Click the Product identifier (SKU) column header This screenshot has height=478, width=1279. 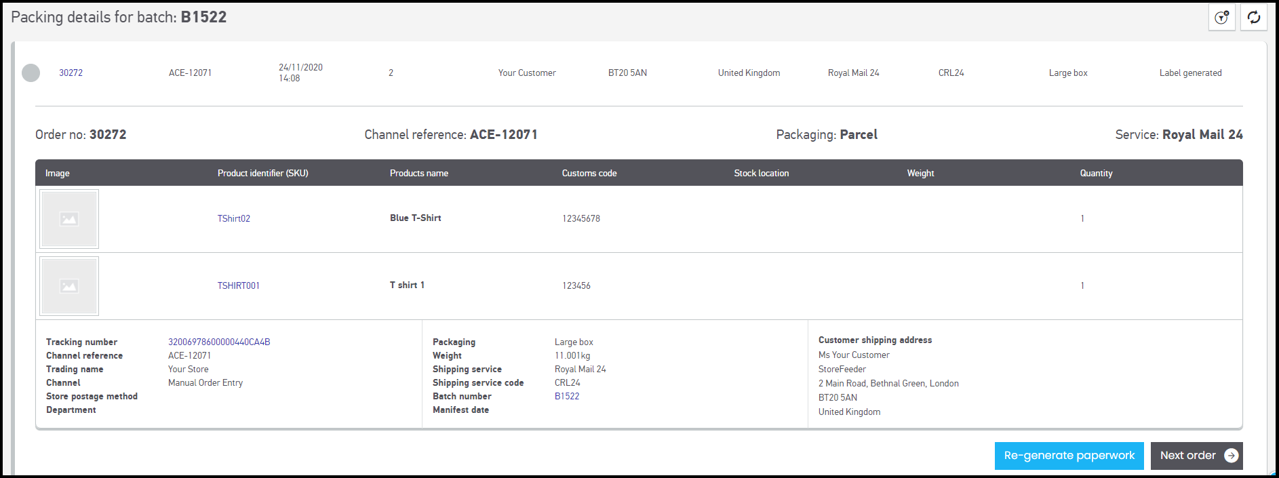click(x=262, y=173)
